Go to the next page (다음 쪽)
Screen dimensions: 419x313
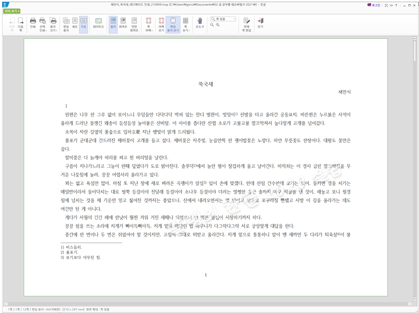[20, 24]
